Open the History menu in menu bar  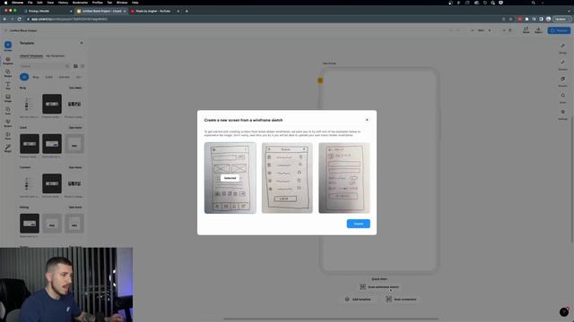(63, 3)
